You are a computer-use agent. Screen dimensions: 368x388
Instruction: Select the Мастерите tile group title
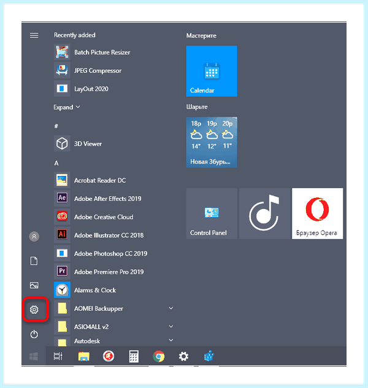click(x=201, y=36)
